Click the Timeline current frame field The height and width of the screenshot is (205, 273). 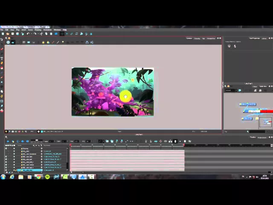pos(52,141)
